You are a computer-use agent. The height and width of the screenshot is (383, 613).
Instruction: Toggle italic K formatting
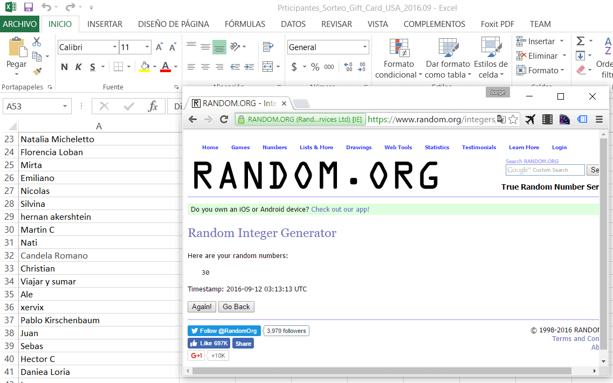click(x=79, y=67)
